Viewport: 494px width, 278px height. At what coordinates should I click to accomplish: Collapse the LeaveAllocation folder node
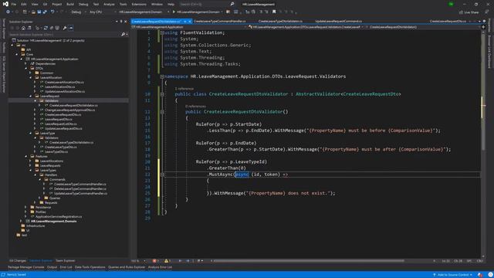31,77
